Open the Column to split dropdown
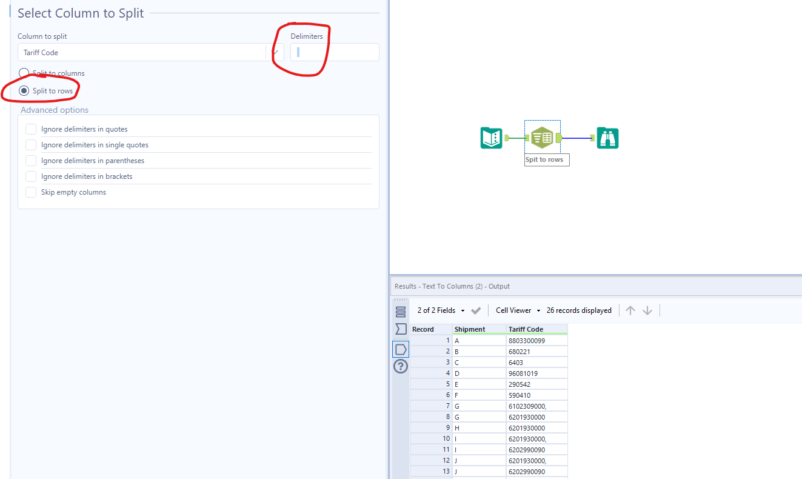The height and width of the screenshot is (479, 802). (x=276, y=52)
